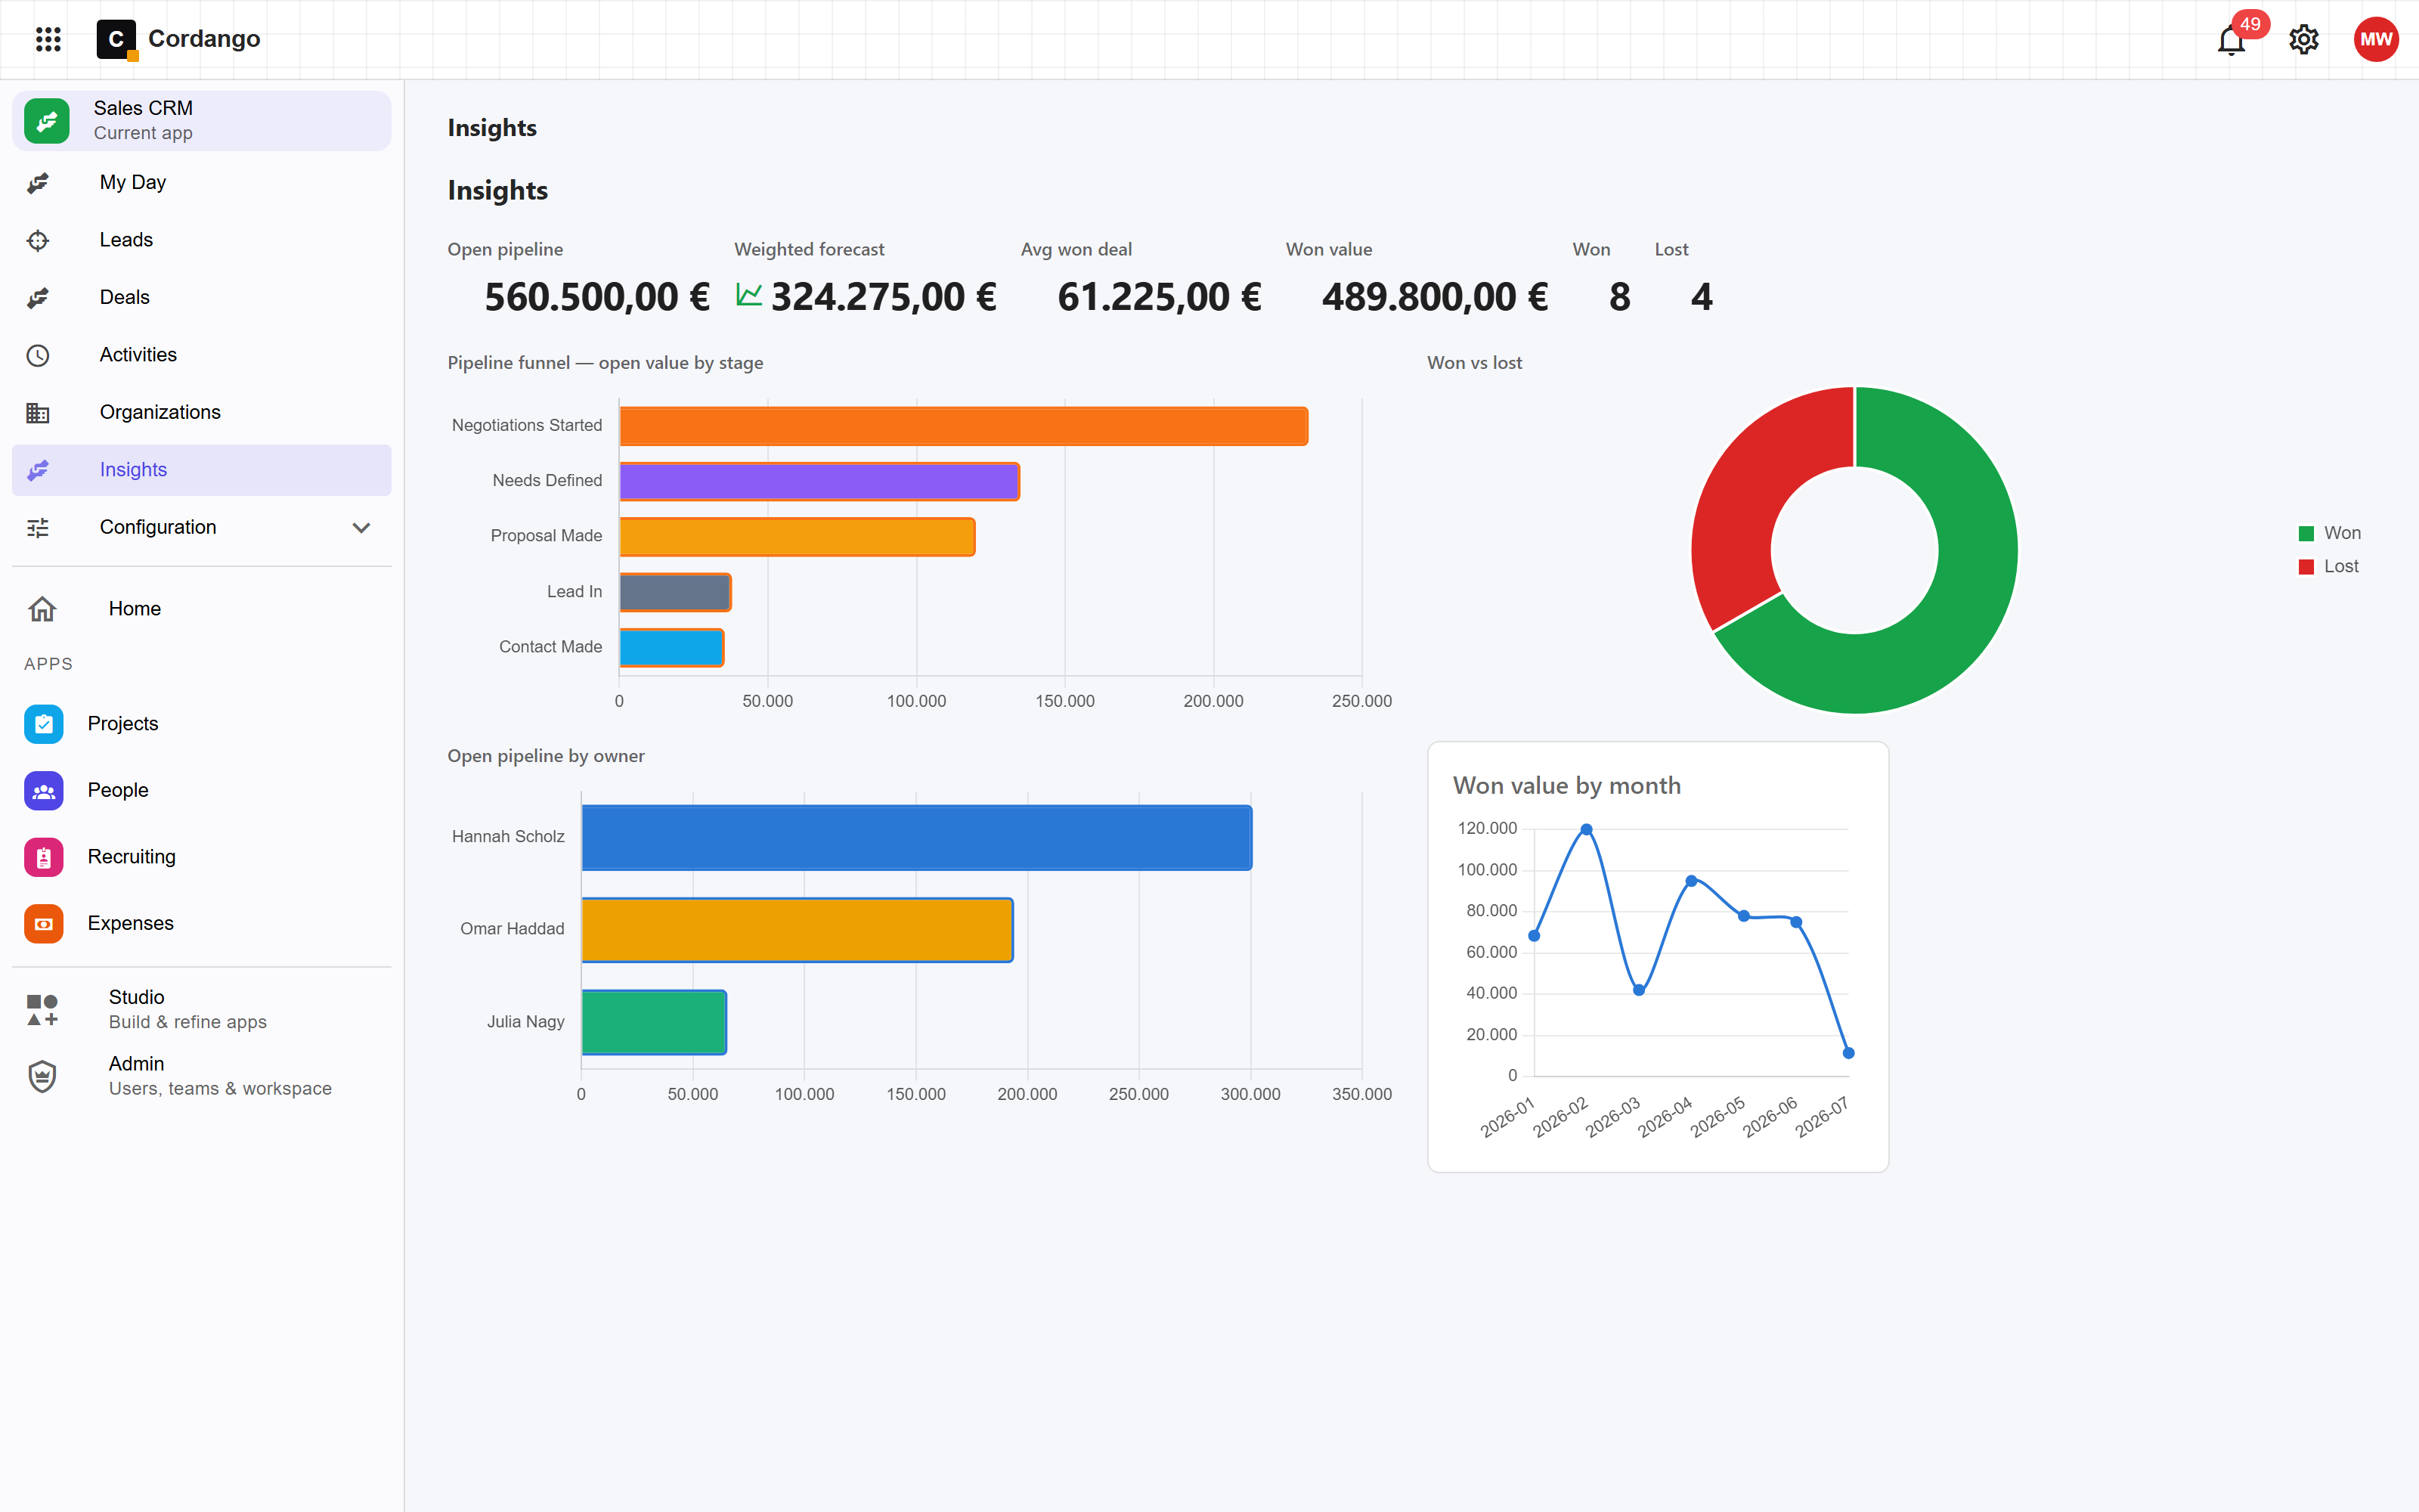Go to My Day
This screenshot has height=1512, width=2419.
coord(201,183)
